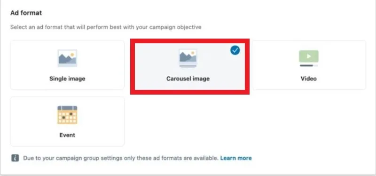Click the sun in the Single image icon

click(x=72, y=55)
